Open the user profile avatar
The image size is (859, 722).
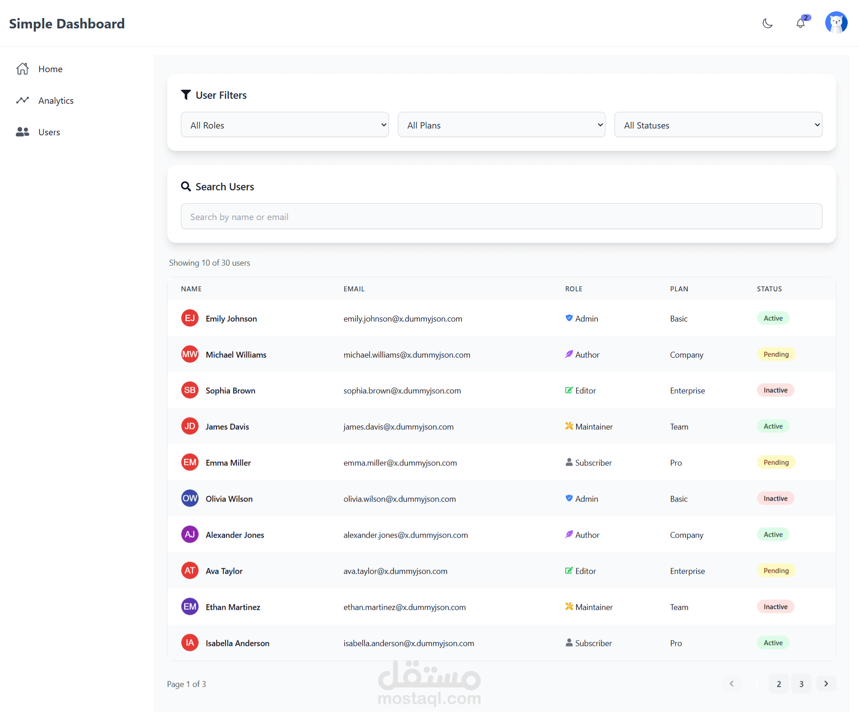click(836, 23)
